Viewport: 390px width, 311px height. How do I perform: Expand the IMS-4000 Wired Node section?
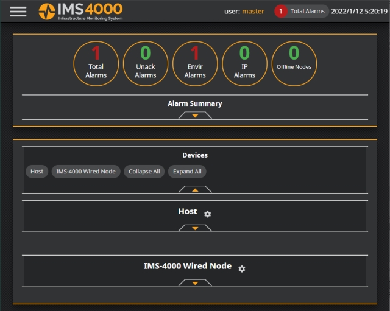coord(195,283)
